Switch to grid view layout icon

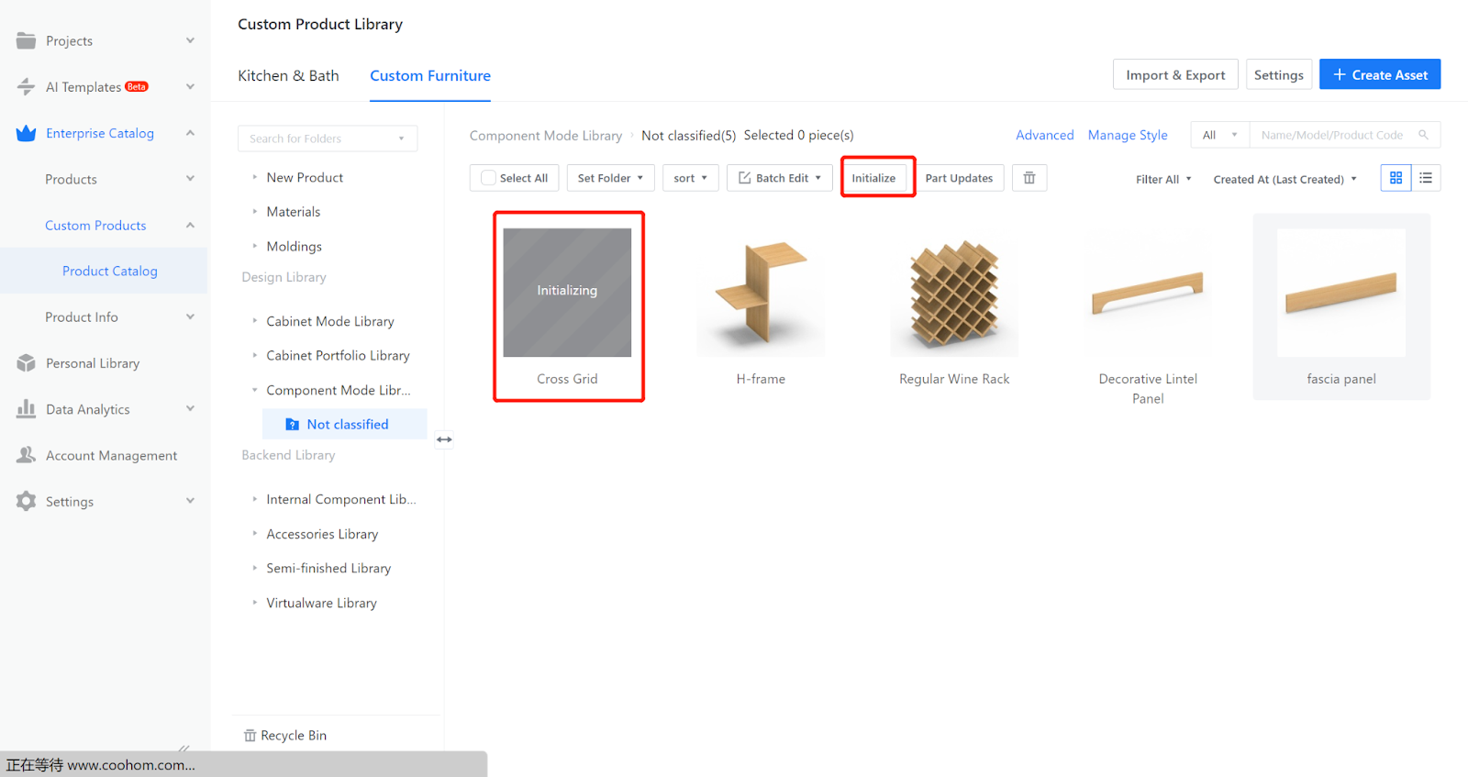pos(1396,178)
